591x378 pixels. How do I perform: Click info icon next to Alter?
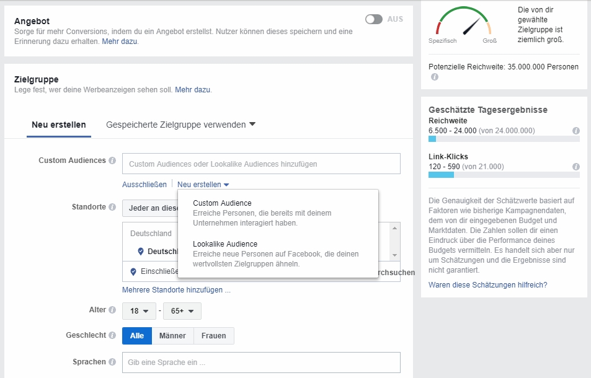tap(112, 310)
